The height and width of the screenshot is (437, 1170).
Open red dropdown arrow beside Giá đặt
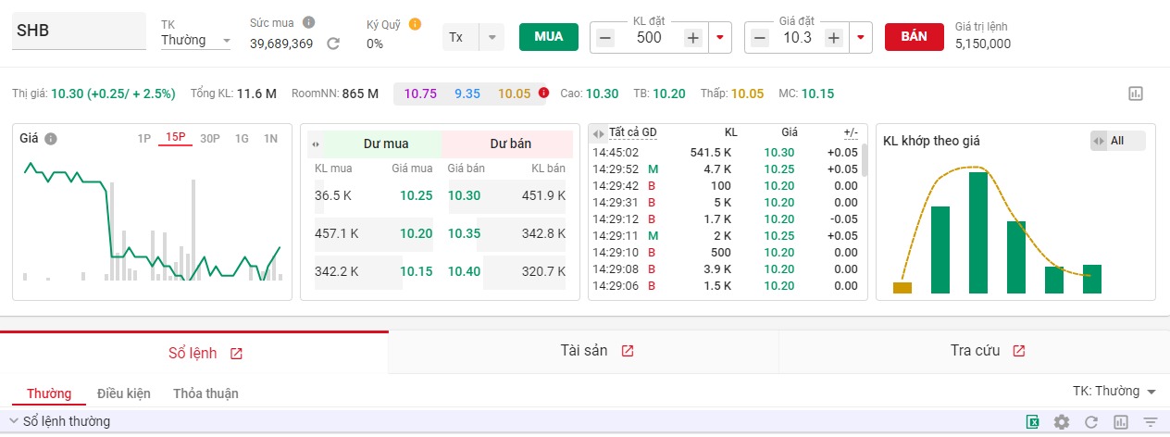pos(861,38)
